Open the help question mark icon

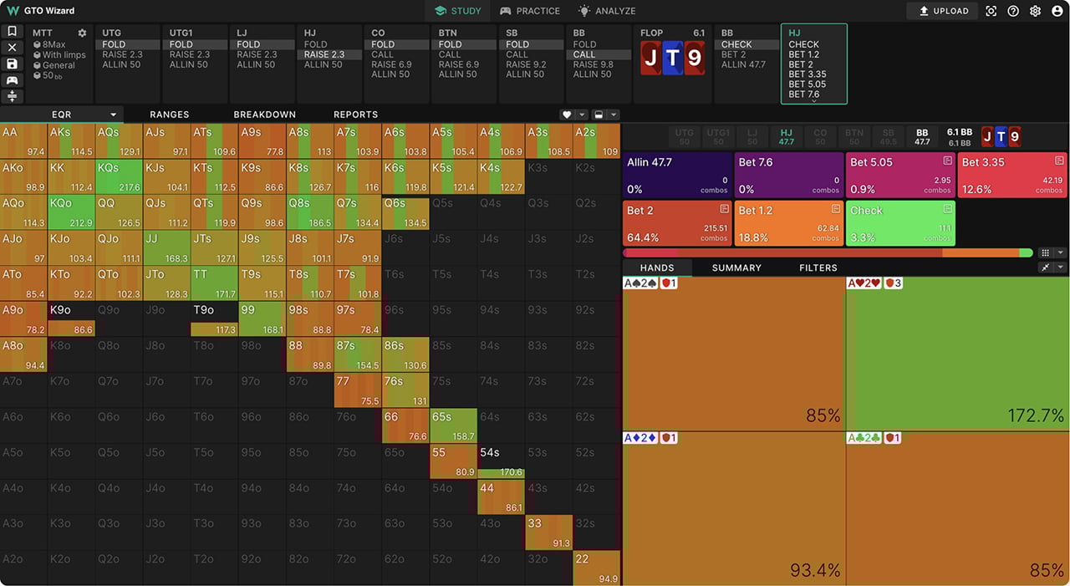pyautogui.click(x=1013, y=11)
